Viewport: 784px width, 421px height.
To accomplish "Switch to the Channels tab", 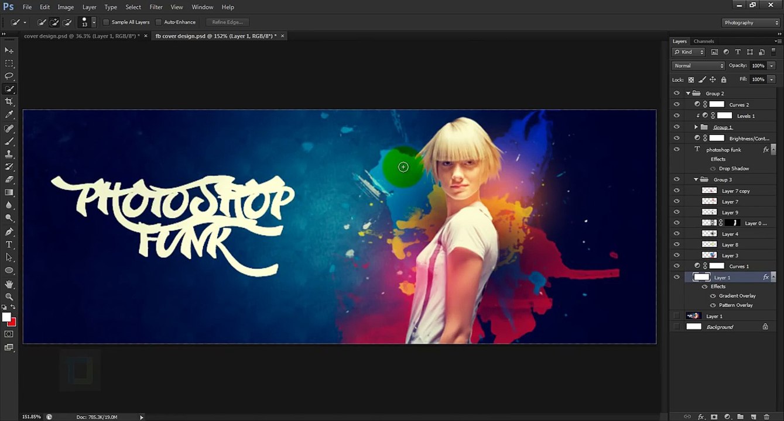I will [704, 42].
